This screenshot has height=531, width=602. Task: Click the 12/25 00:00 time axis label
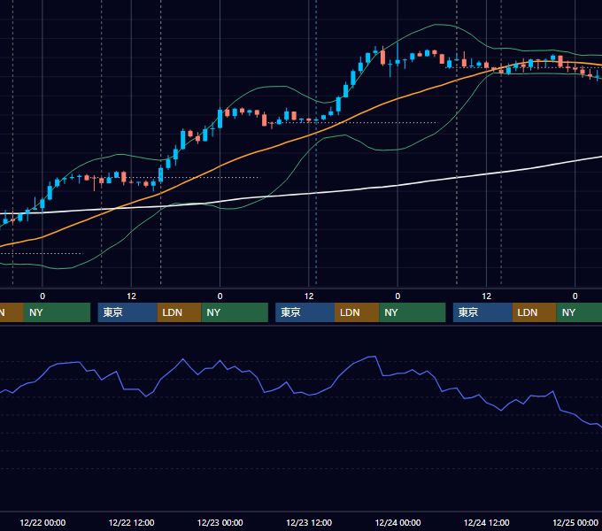[x=575, y=522]
